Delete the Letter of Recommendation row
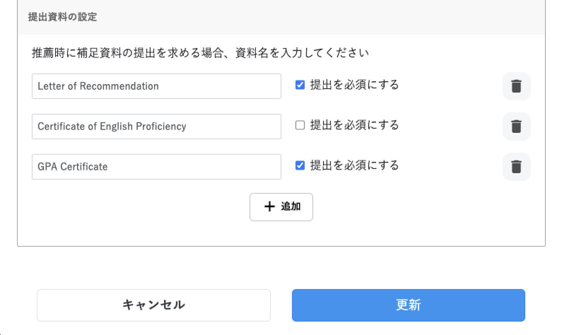Screen dimensions: 562x335 click(x=516, y=86)
